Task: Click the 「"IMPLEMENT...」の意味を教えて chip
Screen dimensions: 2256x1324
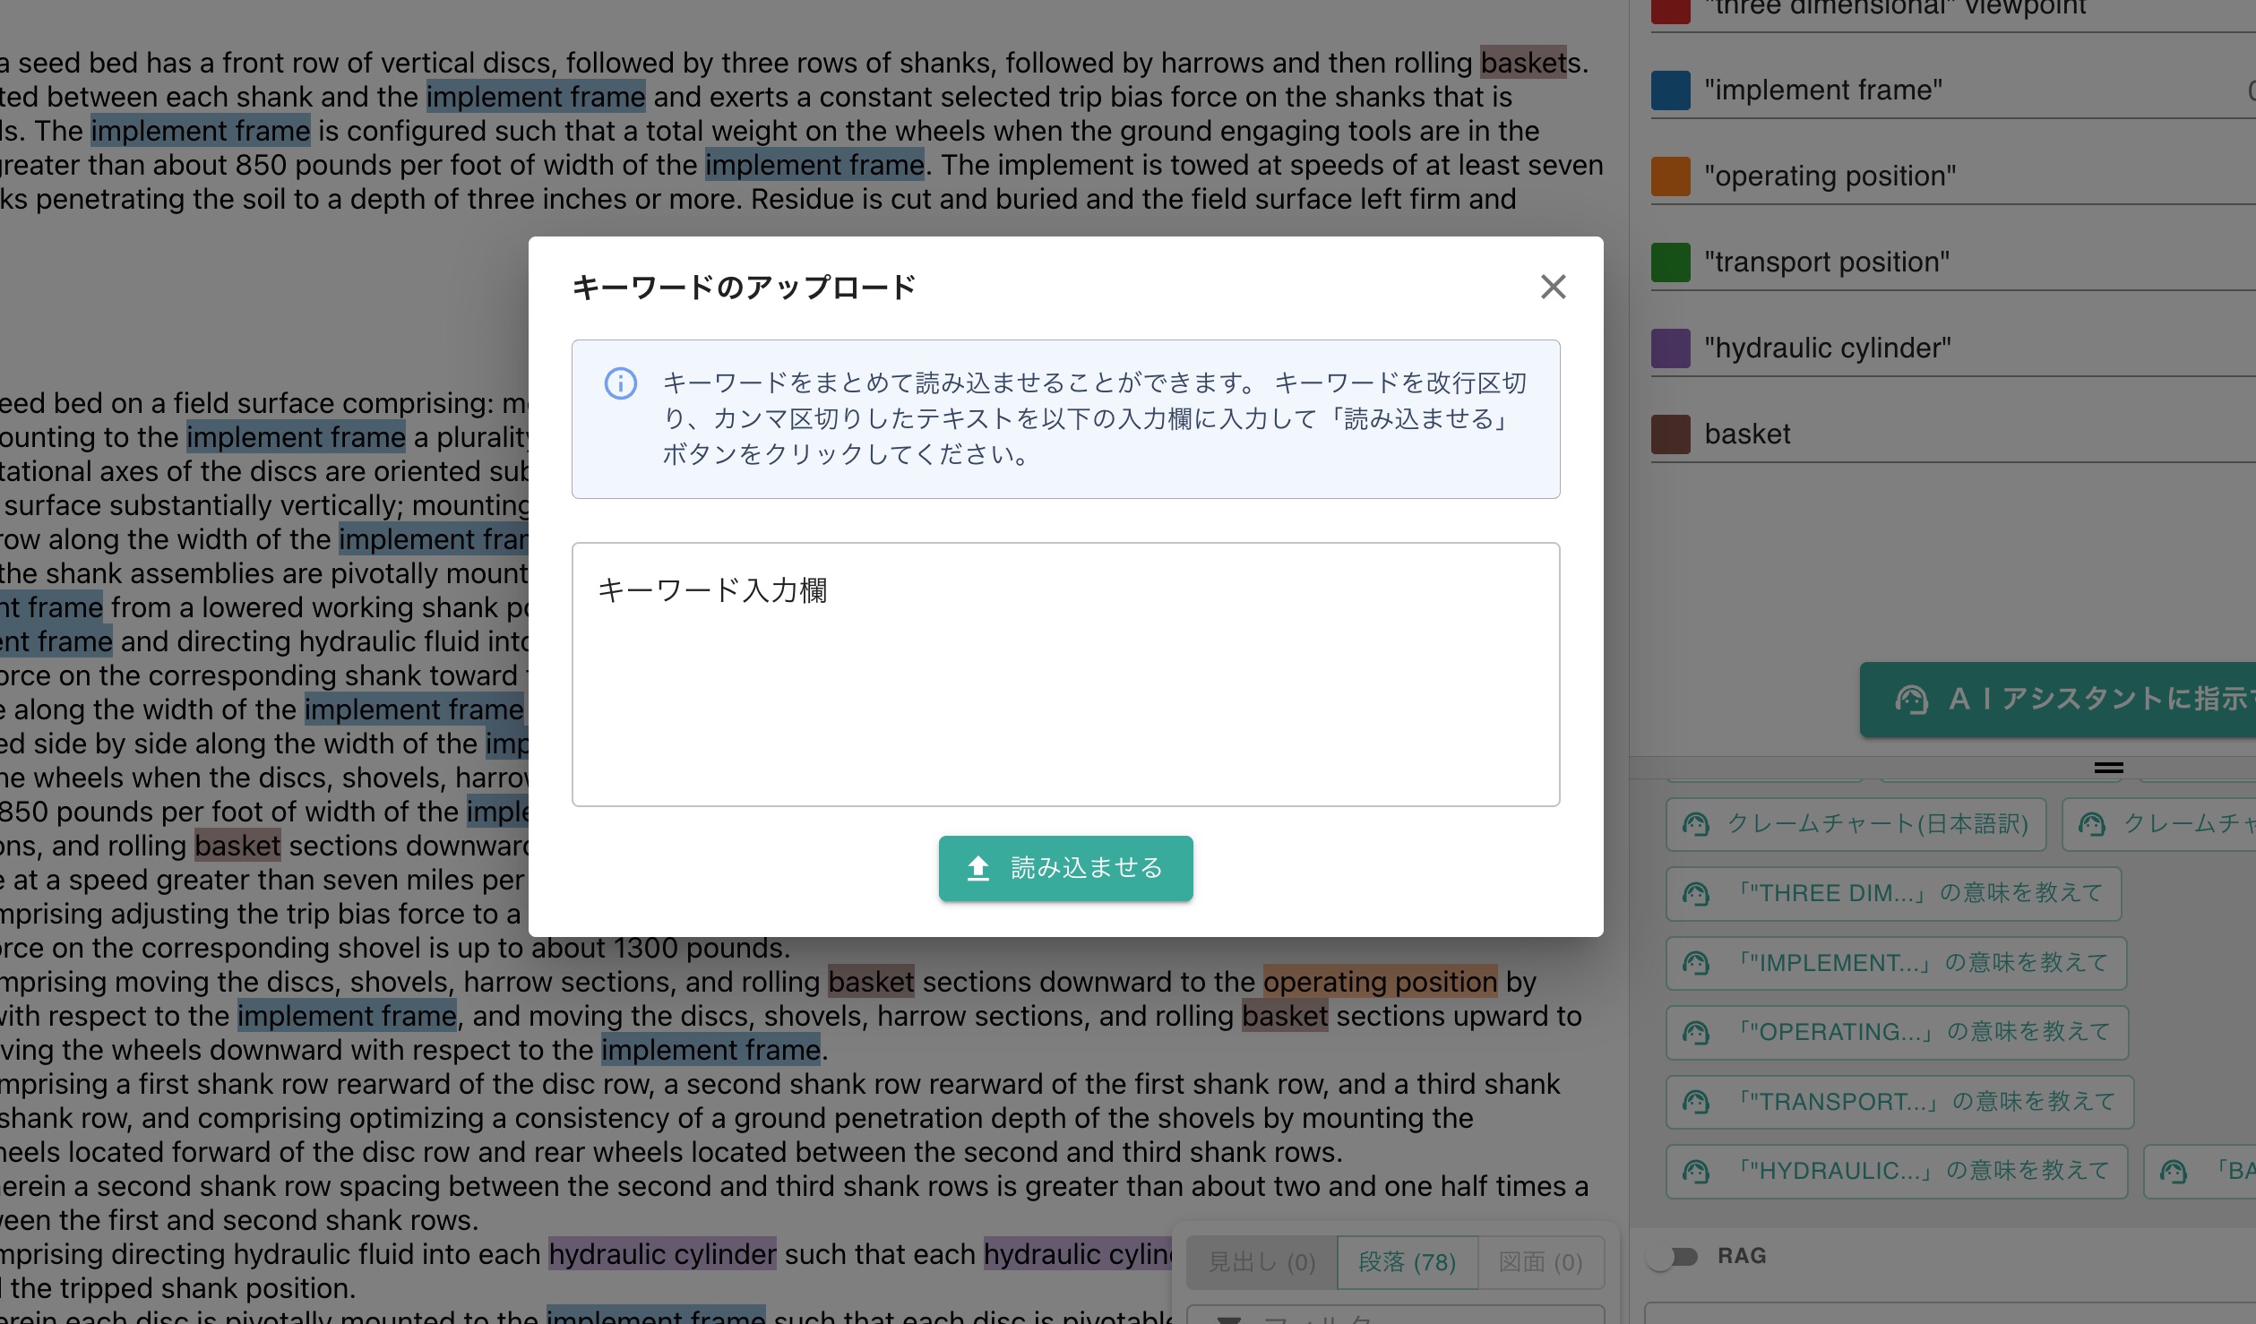Action: [x=1896, y=963]
